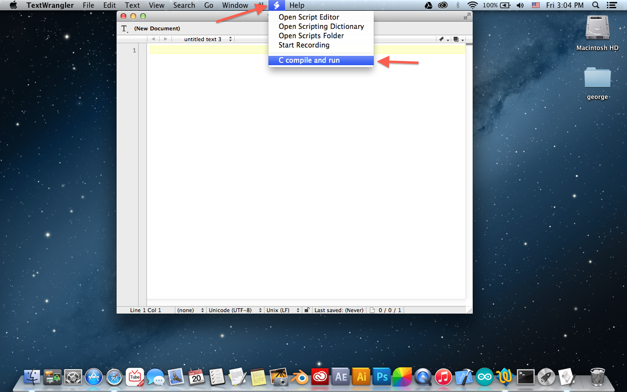This screenshot has width=627, height=392.
Task: Open Spotlight search magnifier
Action: 596,5
